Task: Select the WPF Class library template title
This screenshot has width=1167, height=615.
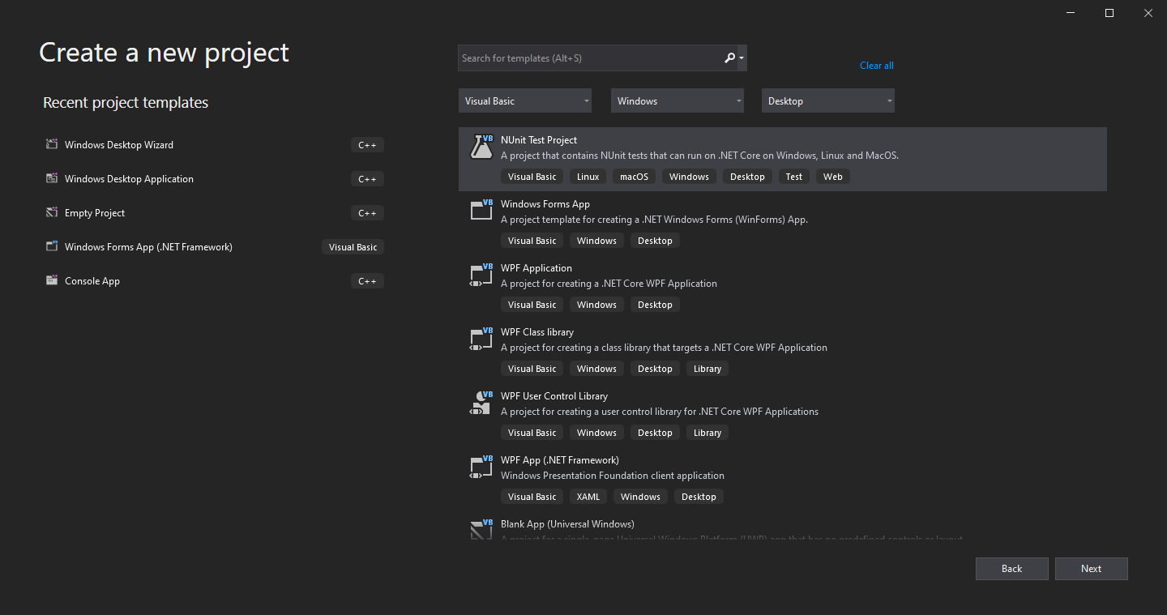Action: (x=537, y=332)
